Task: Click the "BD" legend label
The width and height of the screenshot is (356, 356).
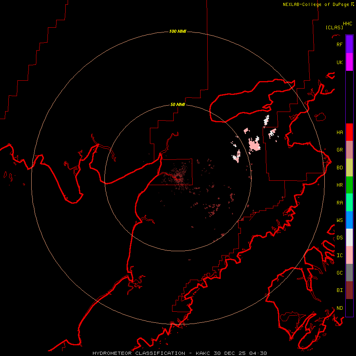Action: point(339,168)
